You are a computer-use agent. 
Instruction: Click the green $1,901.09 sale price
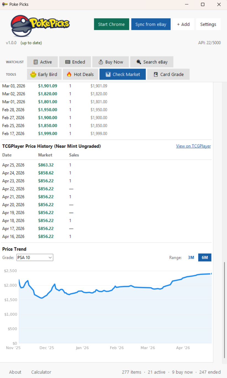(x=47, y=86)
